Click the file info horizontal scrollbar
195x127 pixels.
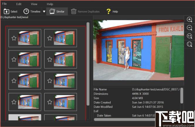[125, 119]
